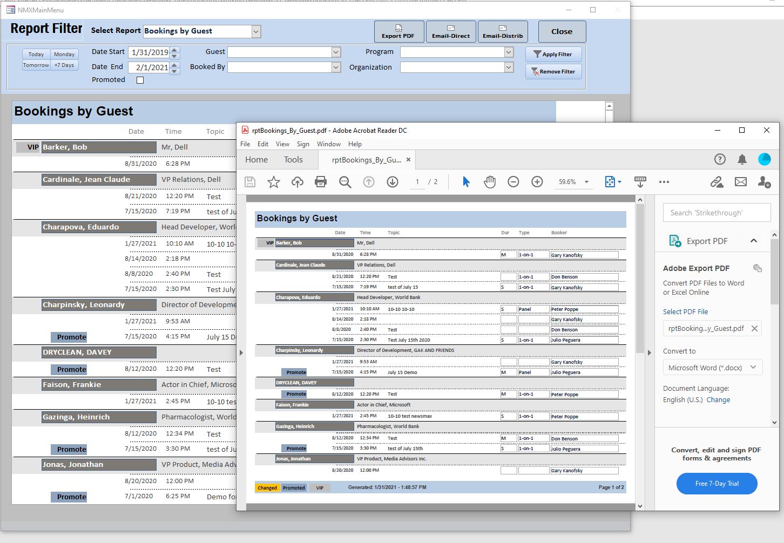784x543 pixels.
Task: Open Find with the magnifier icon
Action: point(345,182)
